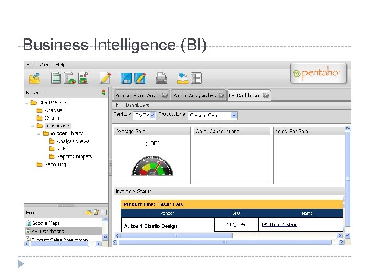Screen dimensions: 369x277
Task: Click the Average Sale panel header
Action: (x=152, y=131)
